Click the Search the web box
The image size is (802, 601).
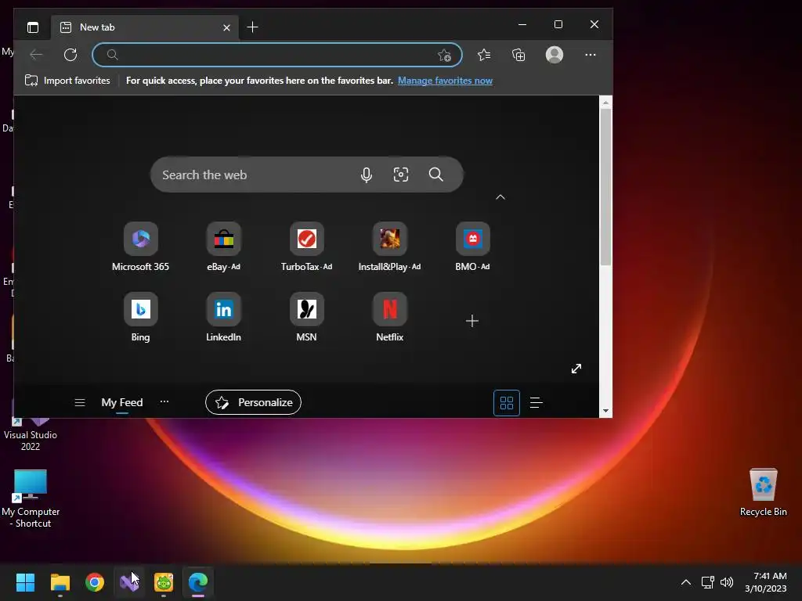pos(307,175)
